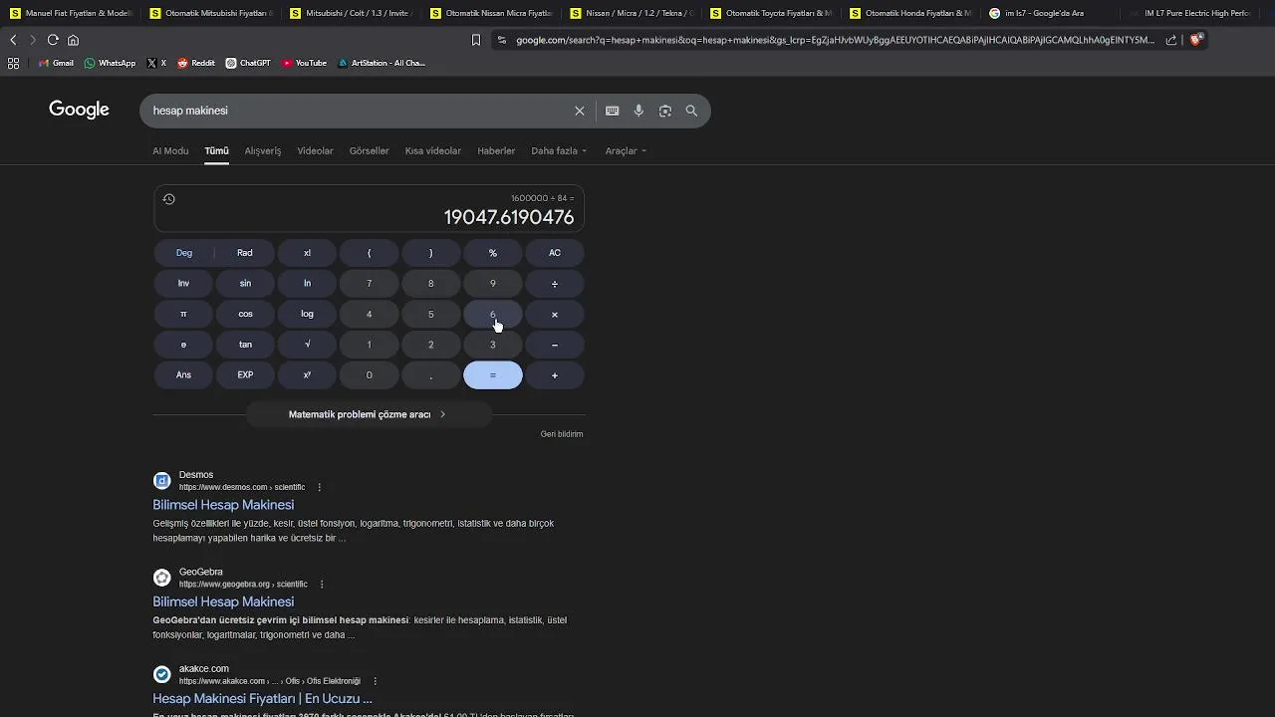
Task: Open GeoGebra result options three-dot menu
Action: [322, 584]
